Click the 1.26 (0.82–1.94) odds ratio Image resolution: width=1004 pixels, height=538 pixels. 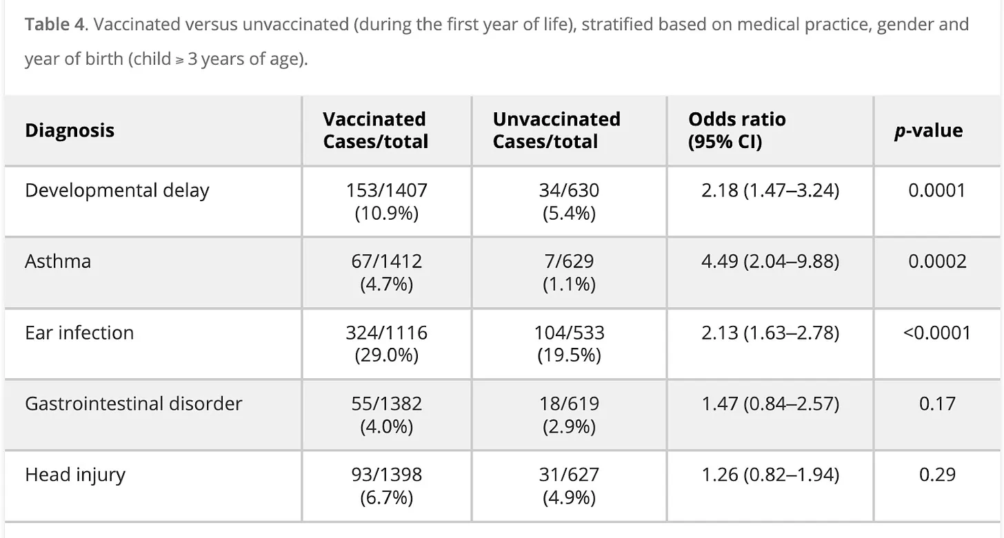tap(770, 475)
